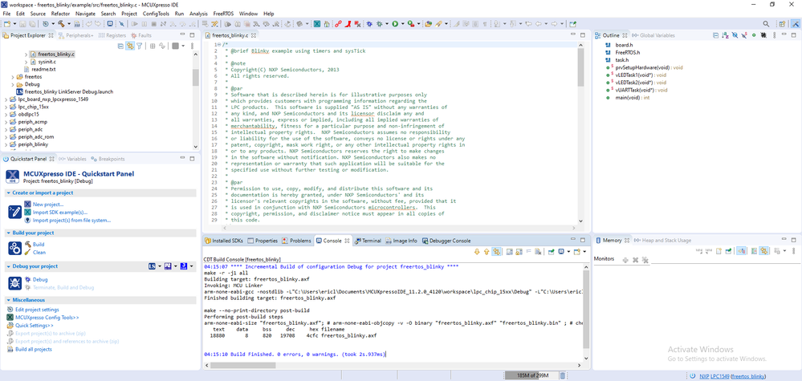Screen dimensions: 802x381
Task: Click the Quick Settings>> link
Action: 35,326
